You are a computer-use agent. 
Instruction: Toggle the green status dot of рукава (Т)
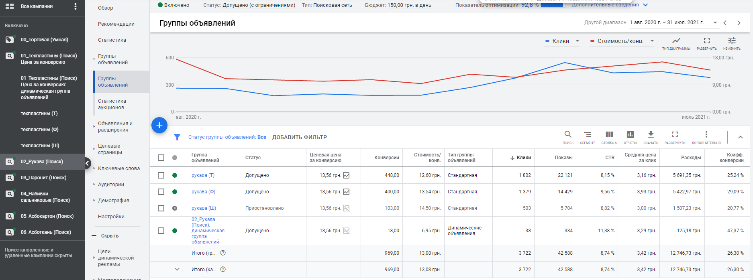[175, 175]
